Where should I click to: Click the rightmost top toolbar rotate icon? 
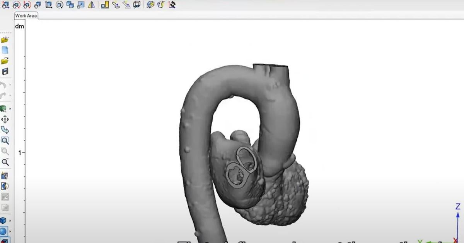(x=172, y=5)
